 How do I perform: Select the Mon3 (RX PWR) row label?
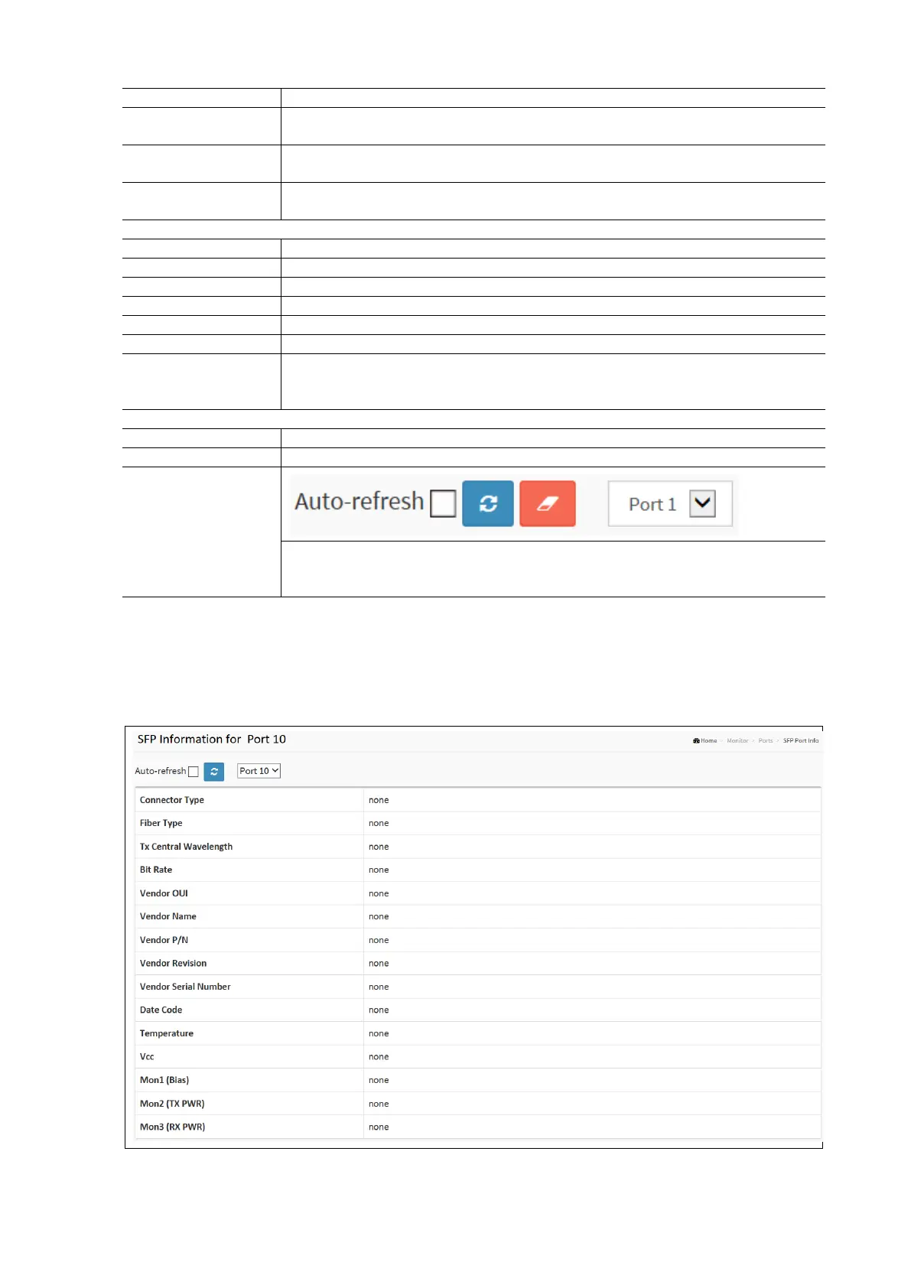172,1127
